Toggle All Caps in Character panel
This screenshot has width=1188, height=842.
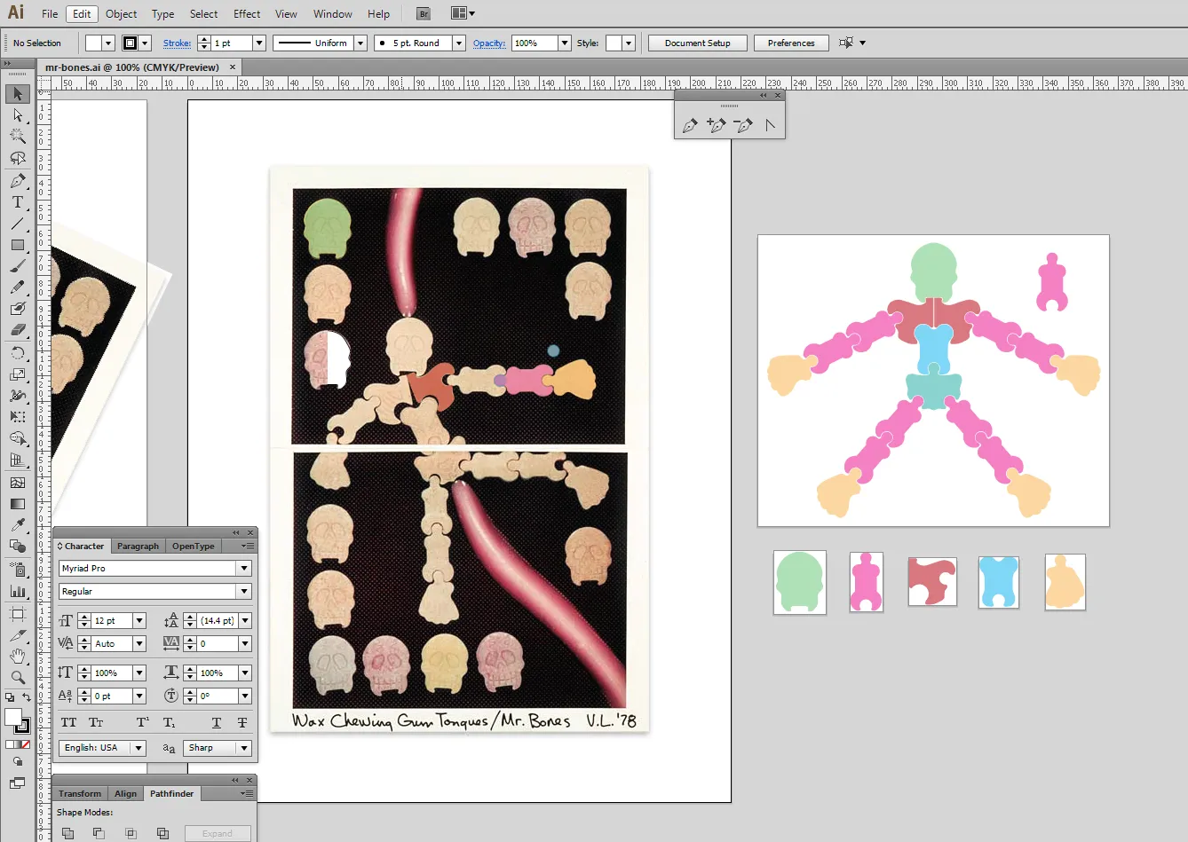69,723
